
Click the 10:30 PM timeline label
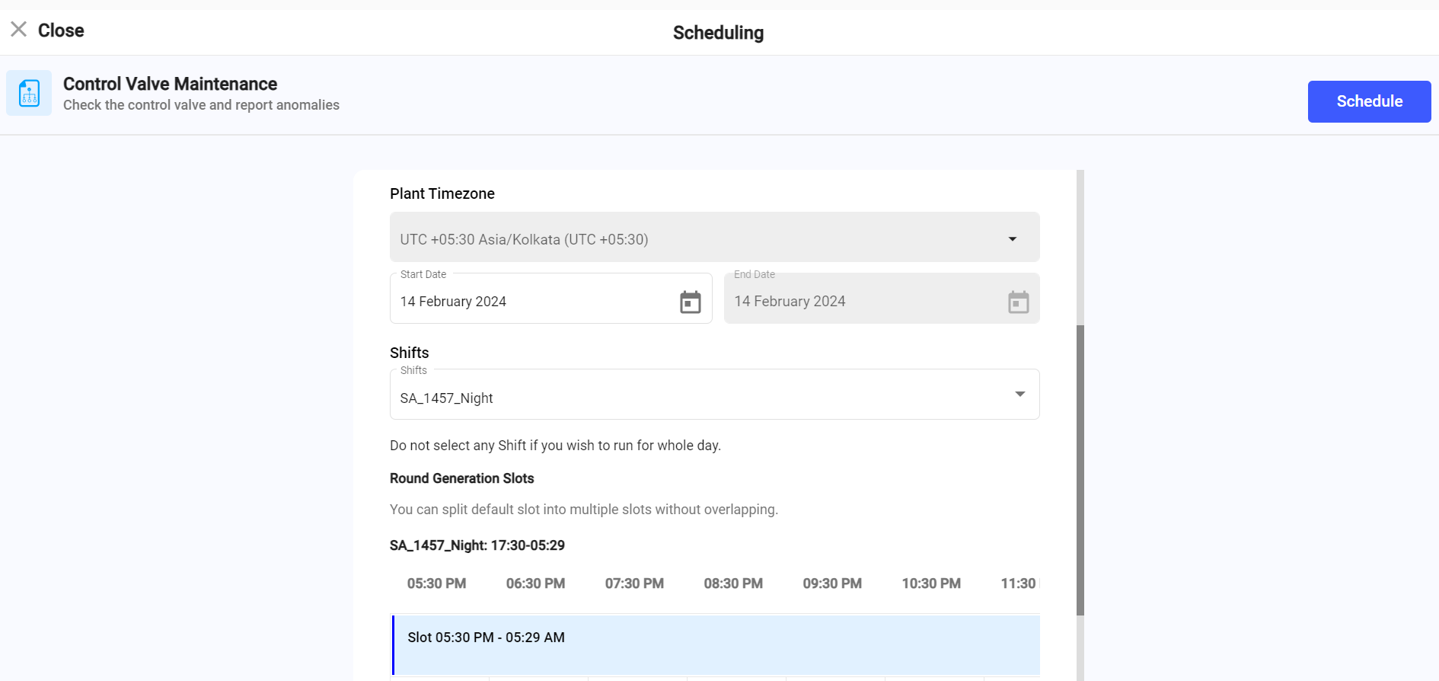tap(931, 583)
